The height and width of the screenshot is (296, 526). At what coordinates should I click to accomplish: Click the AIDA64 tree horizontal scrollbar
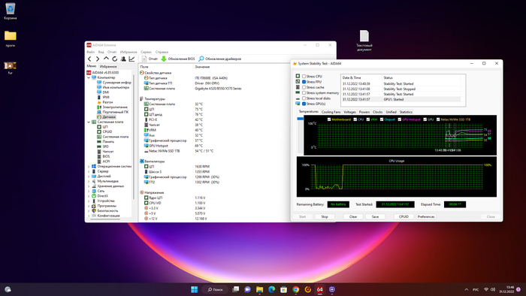(106, 219)
